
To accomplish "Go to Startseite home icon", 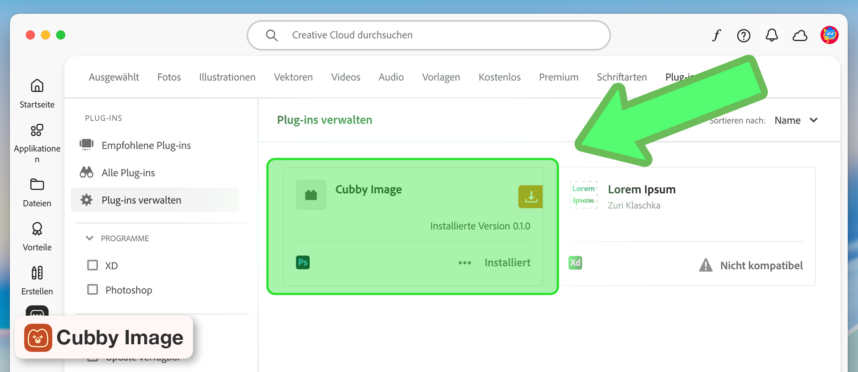I will pyautogui.click(x=37, y=85).
